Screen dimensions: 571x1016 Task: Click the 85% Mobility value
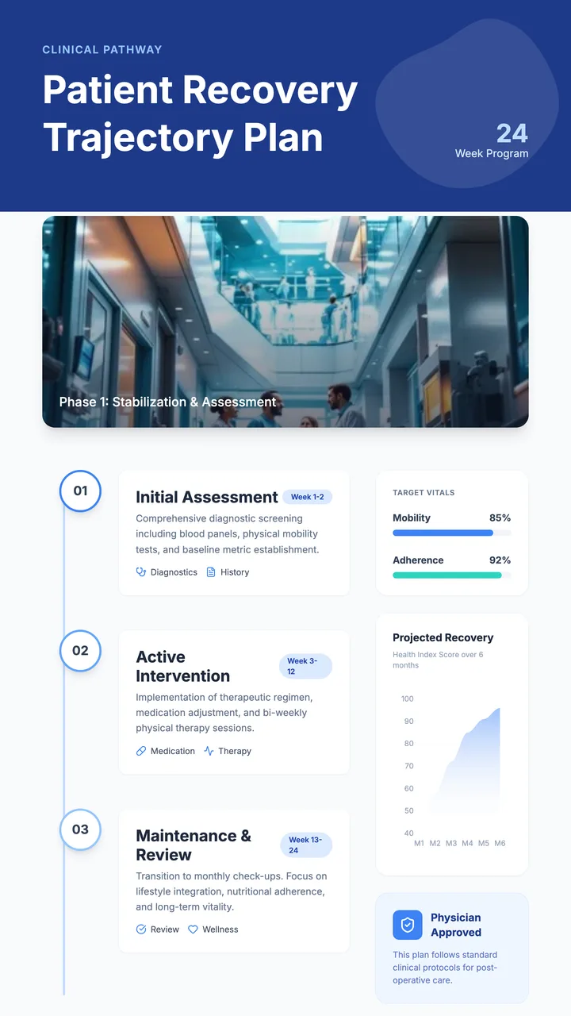point(500,518)
